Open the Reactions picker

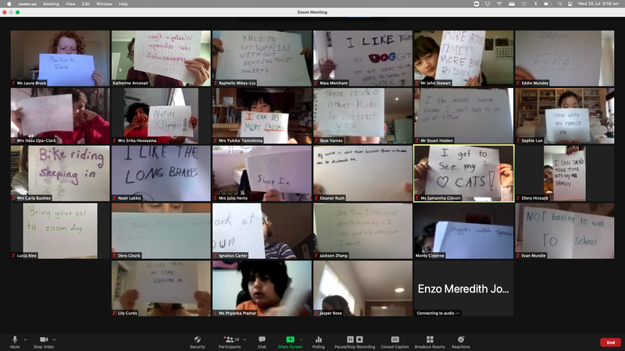tap(461, 339)
